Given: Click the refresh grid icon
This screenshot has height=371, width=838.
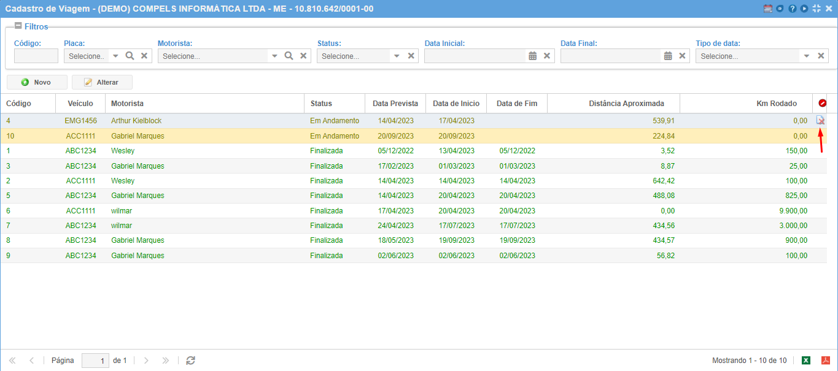Looking at the screenshot, I should coord(190,361).
